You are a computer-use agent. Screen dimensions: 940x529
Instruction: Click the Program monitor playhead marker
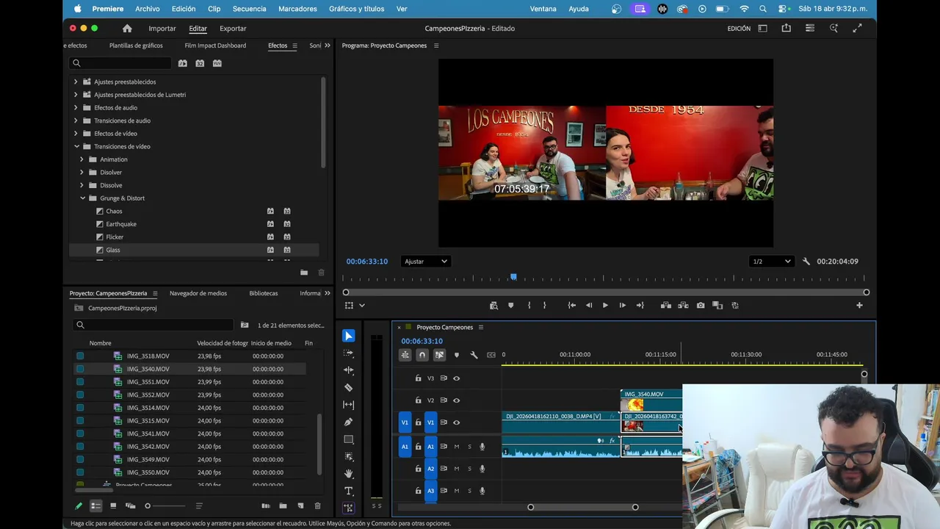click(x=513, y=277)
